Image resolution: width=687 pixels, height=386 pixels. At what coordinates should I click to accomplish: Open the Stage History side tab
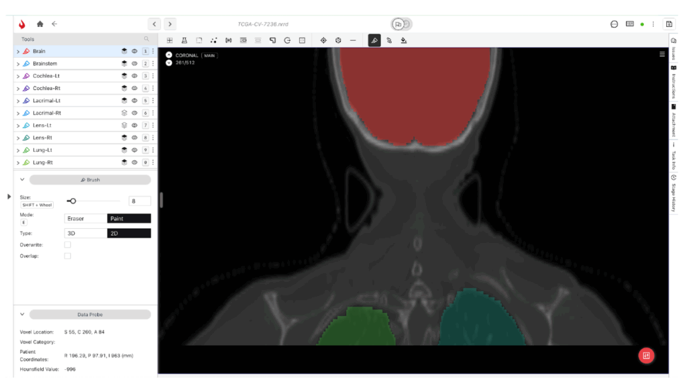674,193
